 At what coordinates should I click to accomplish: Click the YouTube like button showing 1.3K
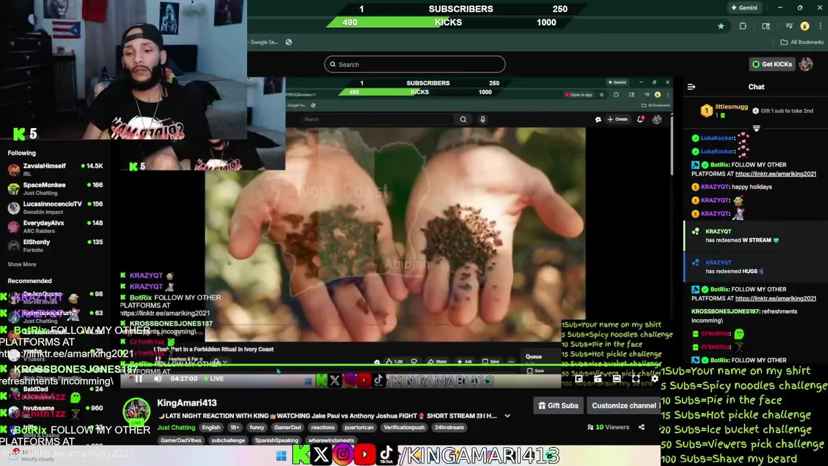coord(395,361)
